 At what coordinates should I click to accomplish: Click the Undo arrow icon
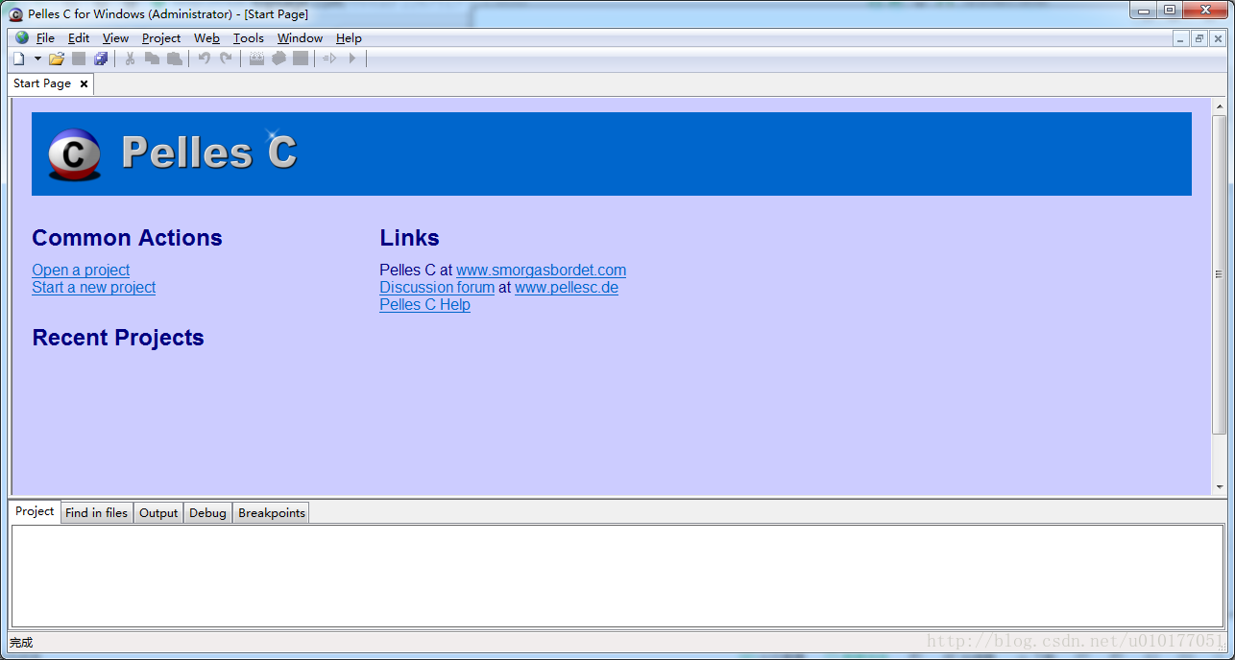[204, 59]
